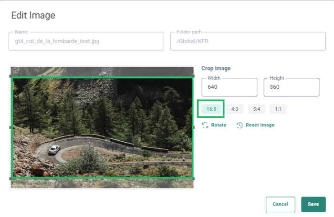334x217 pixels.
Task: Choose the 5:4 aspect ratio
Action: pyautogui.click(x=257, y=109)
